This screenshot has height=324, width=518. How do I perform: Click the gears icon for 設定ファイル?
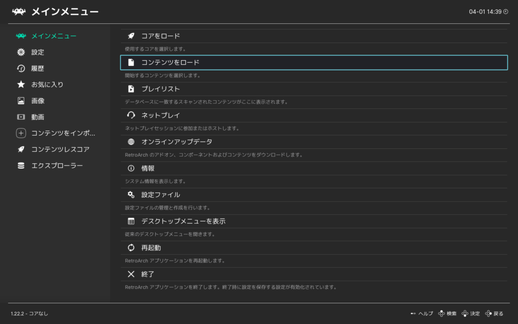(x=131, y=195)
